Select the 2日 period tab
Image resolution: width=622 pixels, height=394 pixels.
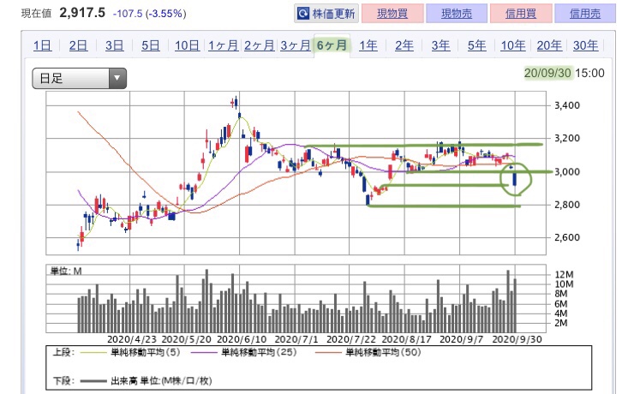[x=78, y=45]
